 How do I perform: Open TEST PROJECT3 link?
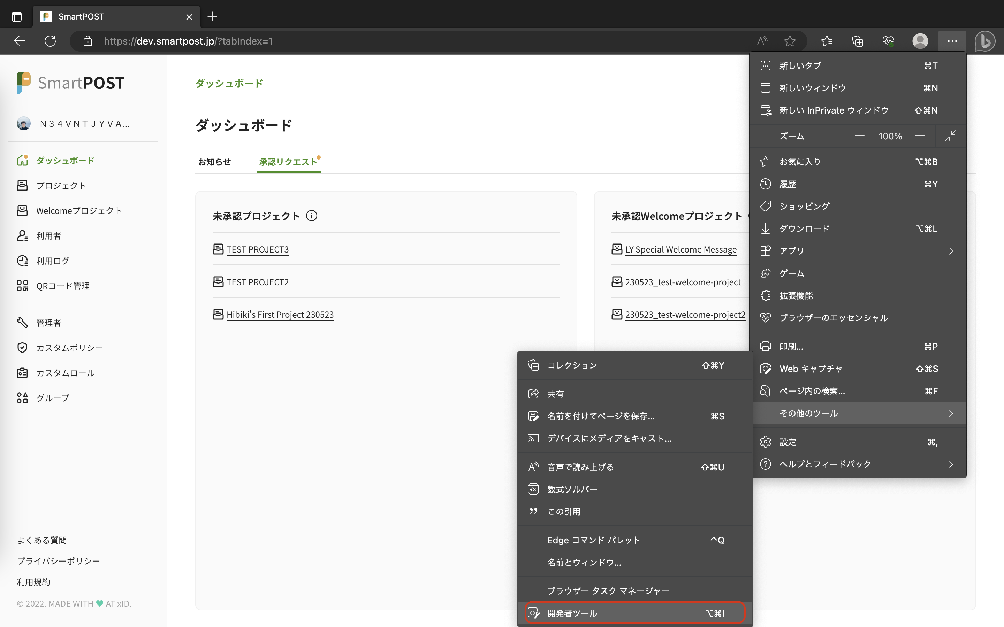tap(257, 249)
